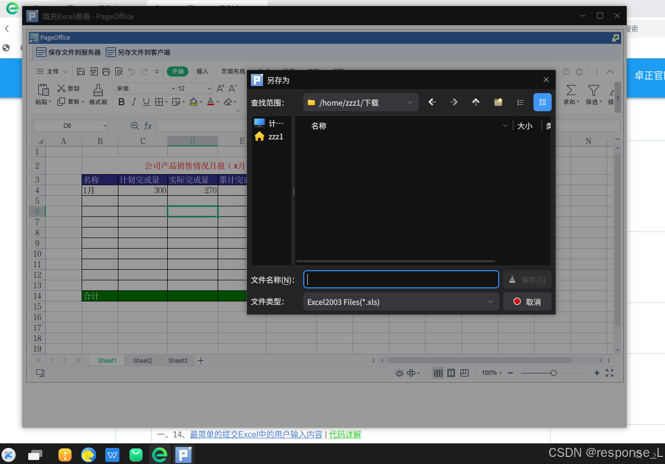Select the 插入 ribbon tab
The image size is (665, 464).
click(x=203, y=71)
